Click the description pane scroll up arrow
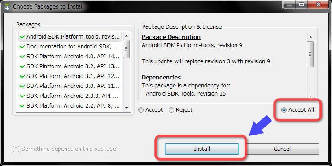Screen dimensions: 332x166 [310, 38]
